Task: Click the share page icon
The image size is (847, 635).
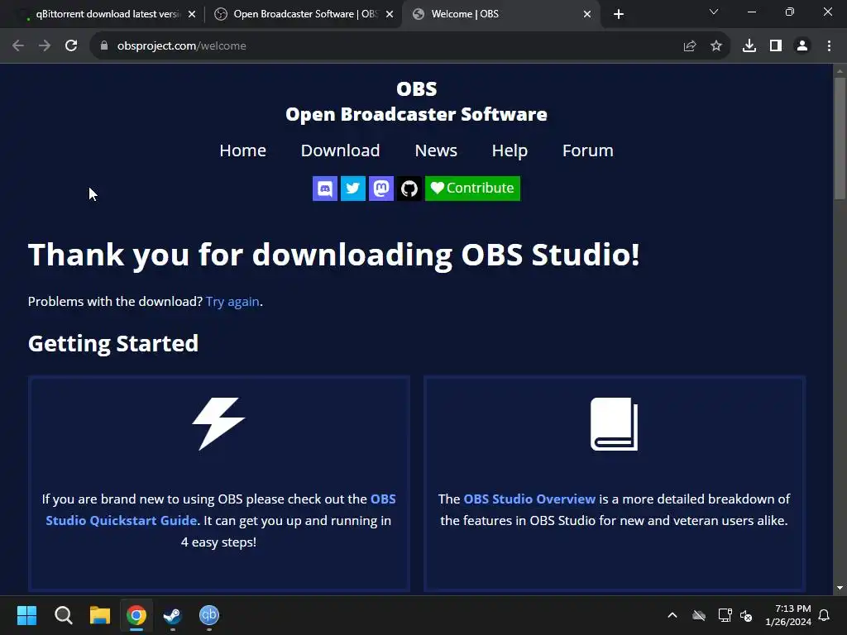Action: (690, 46)
